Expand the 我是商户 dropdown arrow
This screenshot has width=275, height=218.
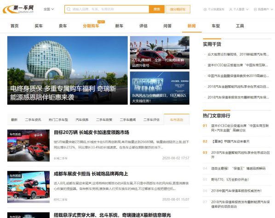click(272, 9)
